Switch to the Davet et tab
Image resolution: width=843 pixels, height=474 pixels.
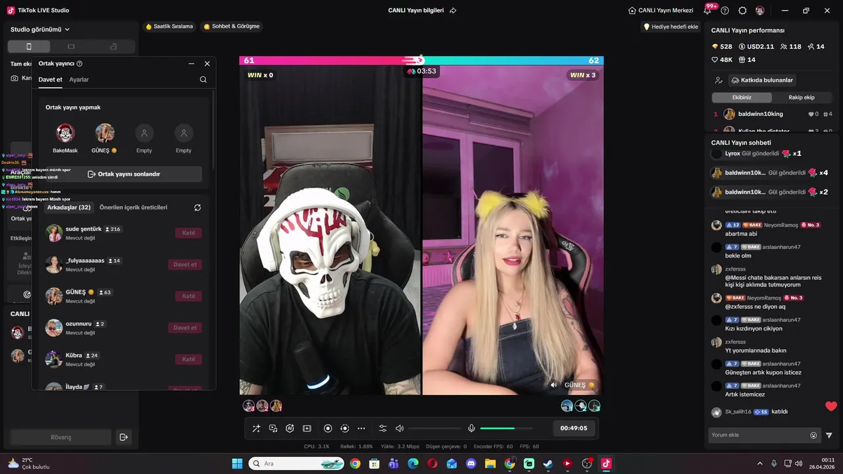pos(50,80)
